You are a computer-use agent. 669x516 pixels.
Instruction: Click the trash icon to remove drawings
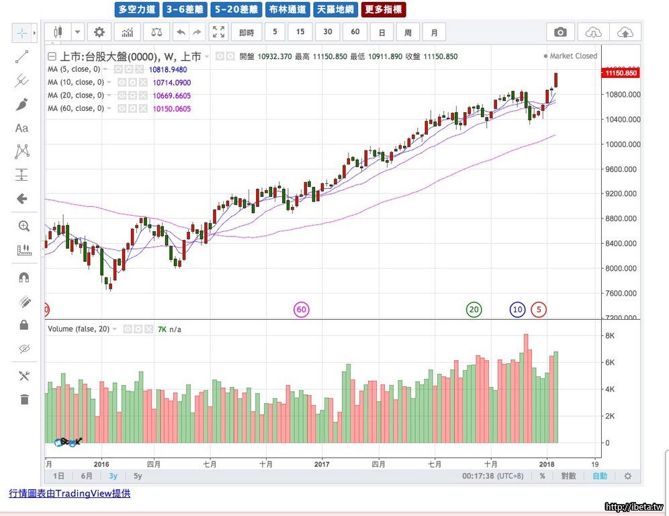(24, 400)
